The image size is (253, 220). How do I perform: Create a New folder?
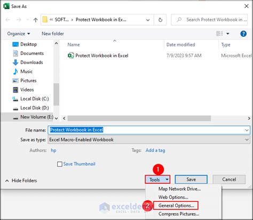pos(53,34)
